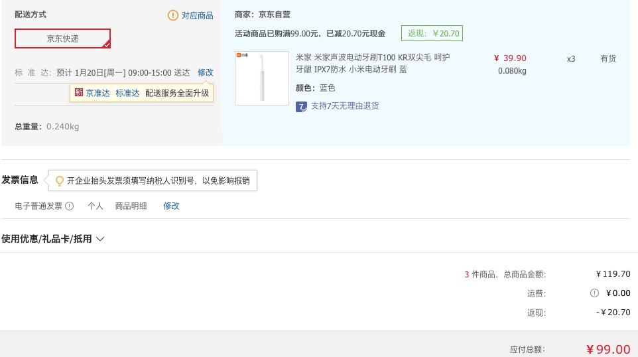Click the orange info icon beside 对应商品
638x357 pixels.
click(173, 15)
